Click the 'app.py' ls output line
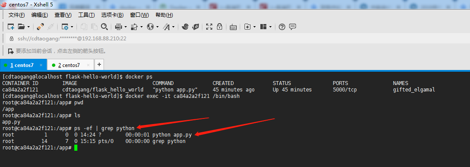 pos(11,122)
